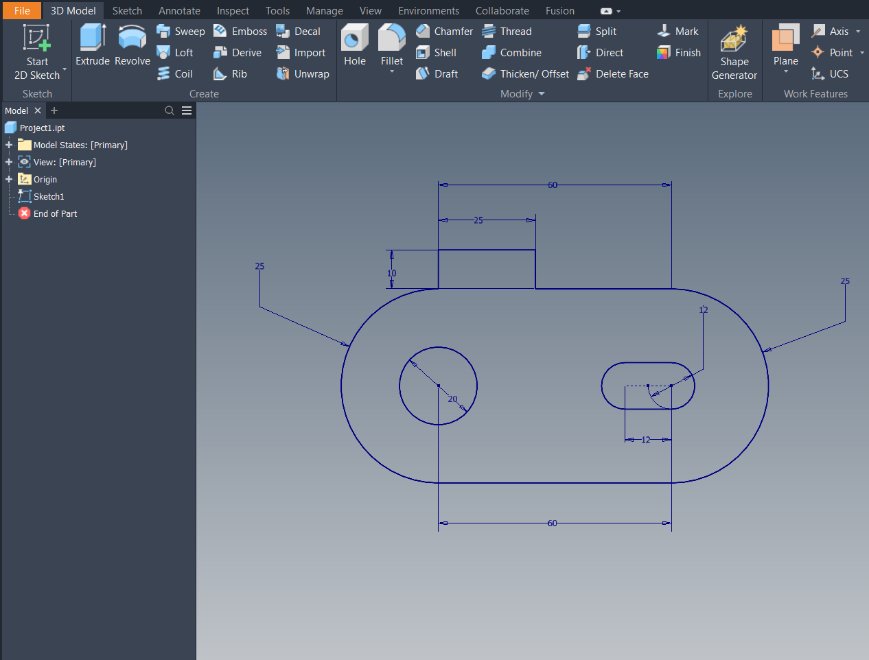The width and height of the screenshot is (869, 660).
Task: Select the Unwrap tool
Action: tap(303, 74)
